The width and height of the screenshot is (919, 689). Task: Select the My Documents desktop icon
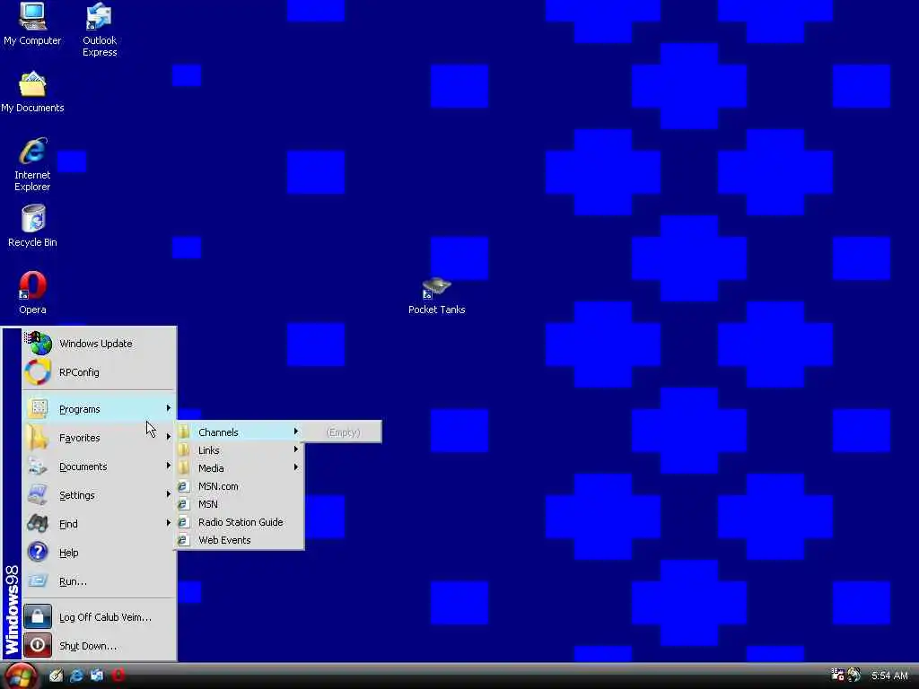pyautogui.click(x=32, y=92)
